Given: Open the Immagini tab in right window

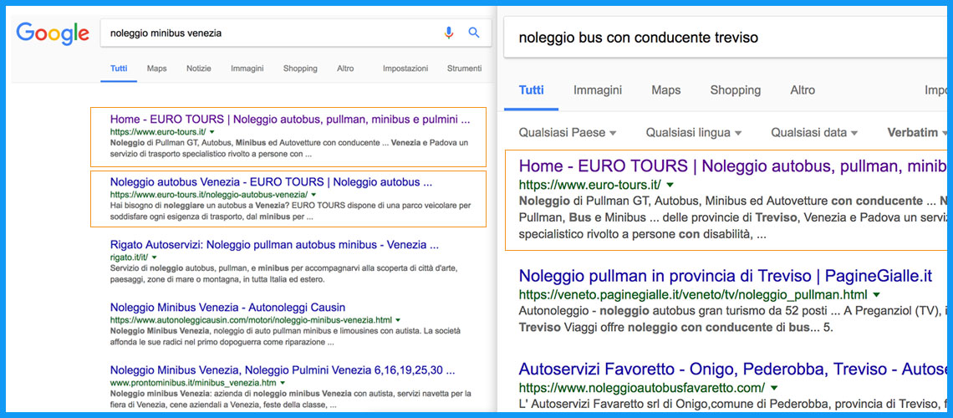Looking at the screenshot, I should tap(598, 90).
